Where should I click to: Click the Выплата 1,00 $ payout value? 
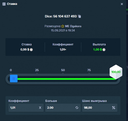98,50
